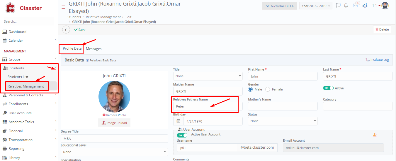Click the Financial coins icon
396x161 pixels.
coord(5,131)
